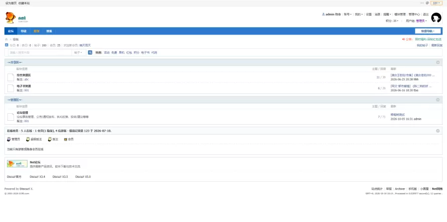
Task: Collapse the ~分享区~ section
Action: tap(438, 63)
